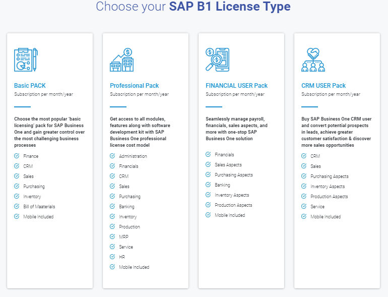This screenshot has width=388, height=297.
Task: Click check icon beside Inventory in Basic PACK
Action: (x=17, y=196)
